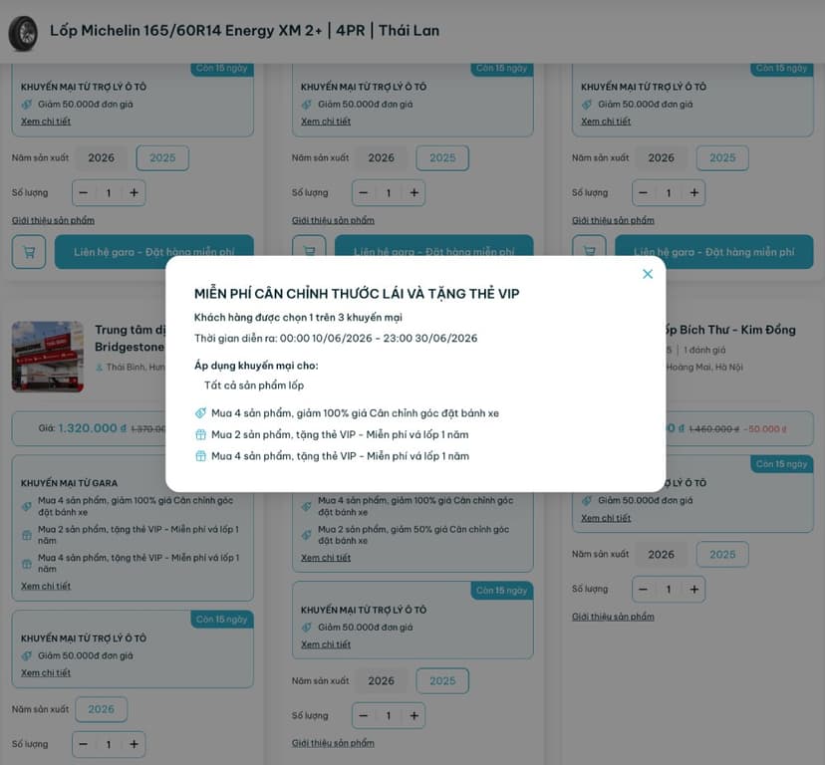Click the struck-through price 1.460.000 đ

713,428
